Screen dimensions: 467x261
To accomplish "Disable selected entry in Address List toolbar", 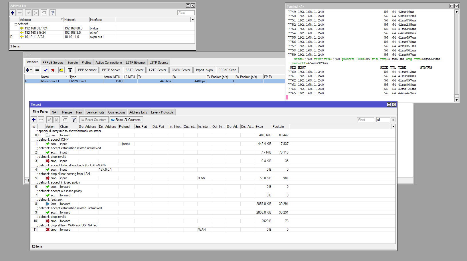I will [x=35, y=13].
